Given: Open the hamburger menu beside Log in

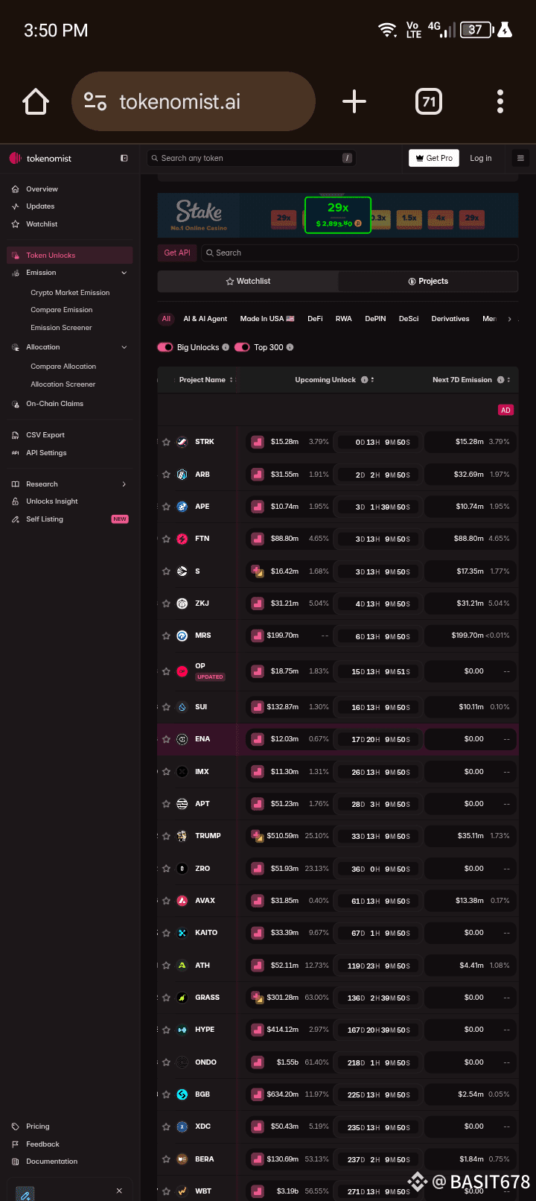Looking at the screenshot, I should tap(520, 158).
